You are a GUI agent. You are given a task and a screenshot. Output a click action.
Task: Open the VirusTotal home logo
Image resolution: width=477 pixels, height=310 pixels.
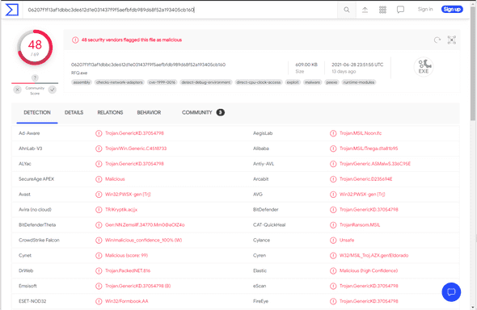(12, 10)
